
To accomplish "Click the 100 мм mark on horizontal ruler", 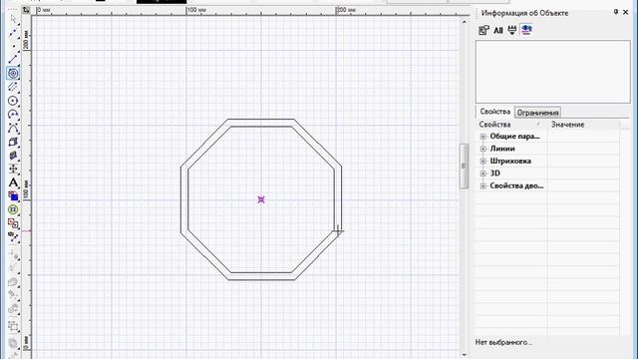I will pyautogui.click(x=197, y=10).
